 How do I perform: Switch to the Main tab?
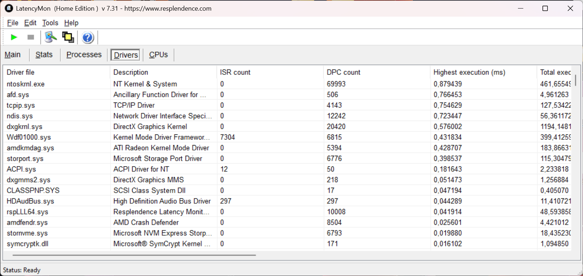[x=12, y=55]
